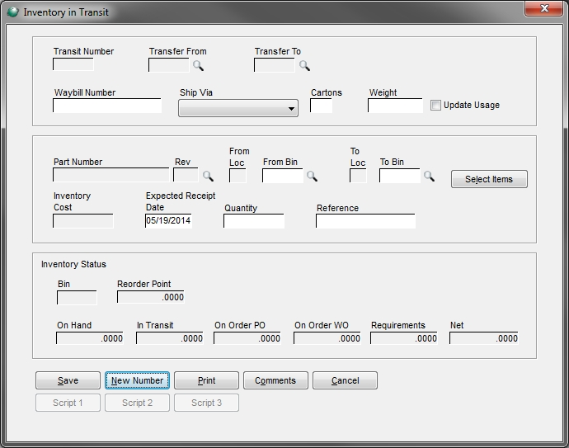Click the Script 2 button

137,403
